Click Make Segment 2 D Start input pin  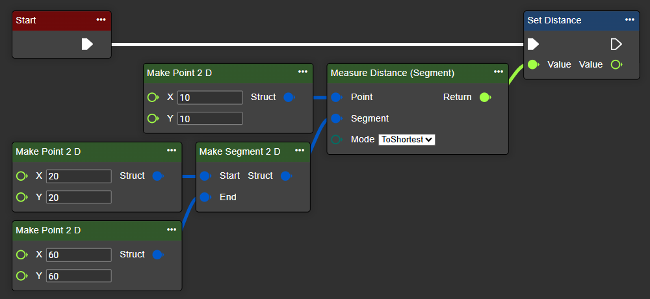pos(205,176)
